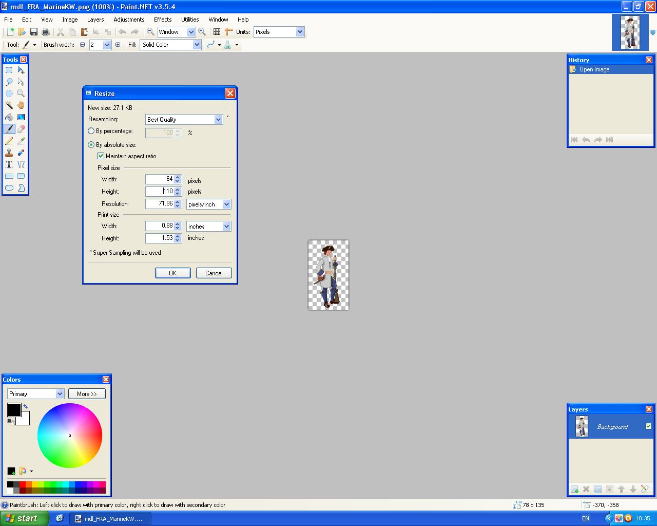Open the Adjustments menu
The width and height of the screenshot is (657, 526).
tap(129, 20)
